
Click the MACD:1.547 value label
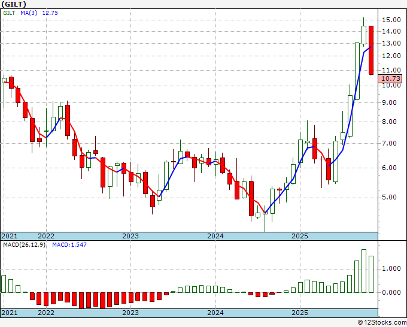pos(69,245)
